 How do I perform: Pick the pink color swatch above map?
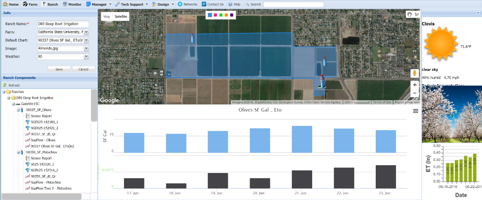coord(215,15)
